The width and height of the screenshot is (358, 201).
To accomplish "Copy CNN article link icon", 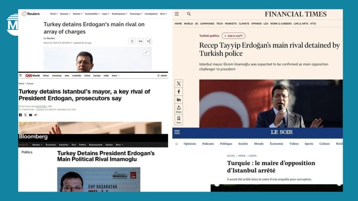I will [35, 115].
